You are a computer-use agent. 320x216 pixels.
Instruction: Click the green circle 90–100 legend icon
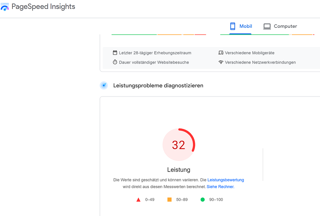point(203,199)
